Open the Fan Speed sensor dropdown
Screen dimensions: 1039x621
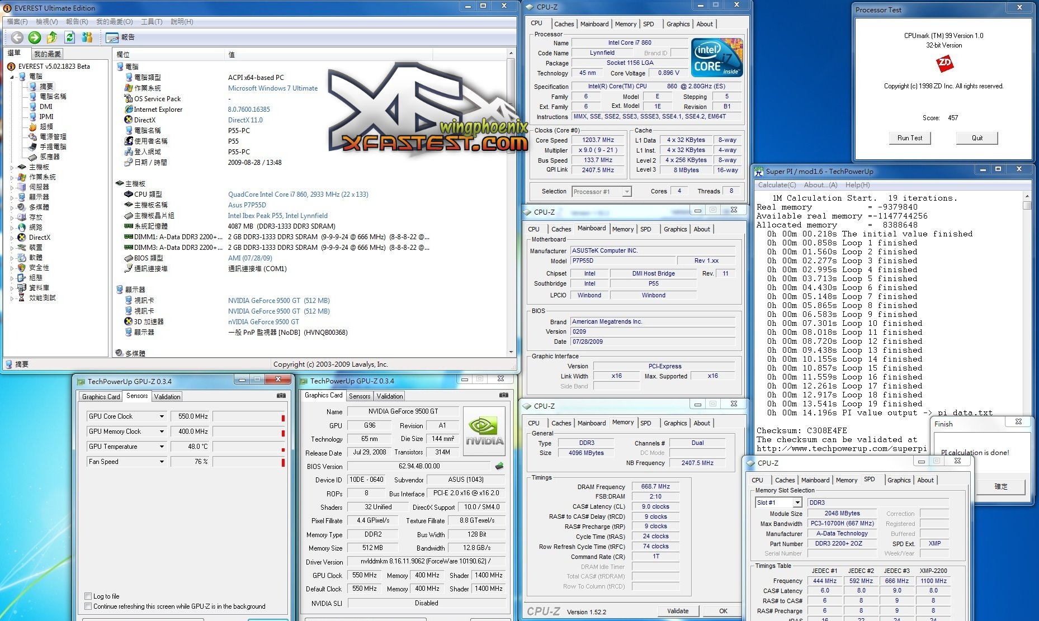(x=162, y=462)
